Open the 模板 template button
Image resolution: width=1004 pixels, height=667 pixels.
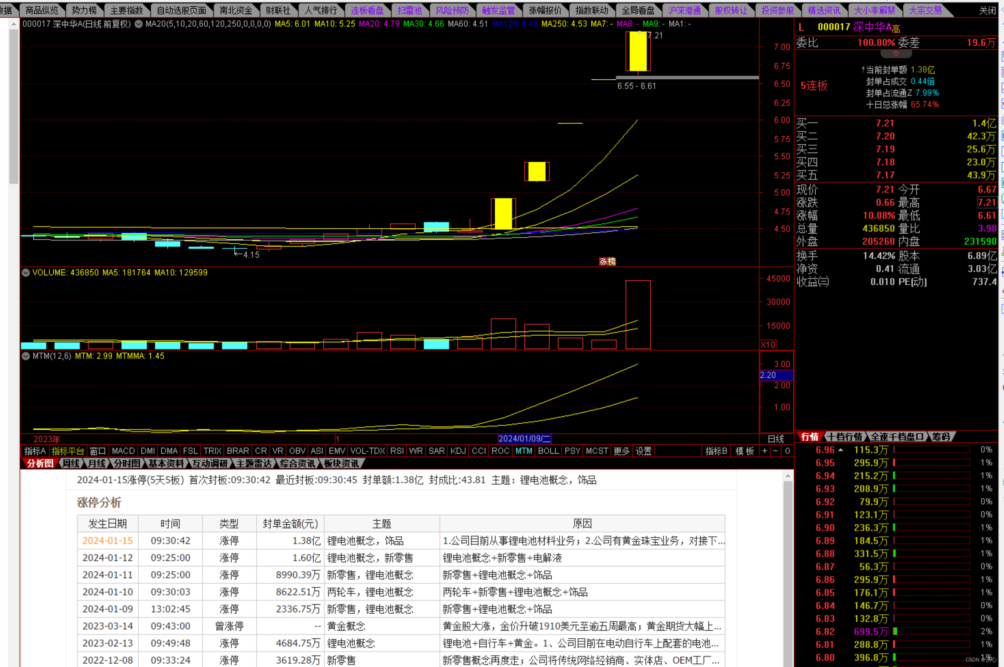click(x=745, y=451)
